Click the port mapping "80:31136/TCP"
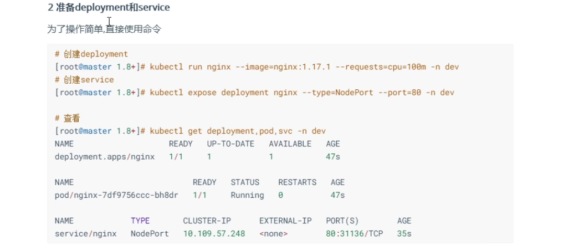Viewport: 579px width, 245px height. (355, 233)
